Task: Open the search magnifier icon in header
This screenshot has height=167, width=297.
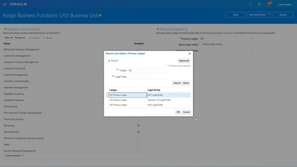Action: point(251,4)
